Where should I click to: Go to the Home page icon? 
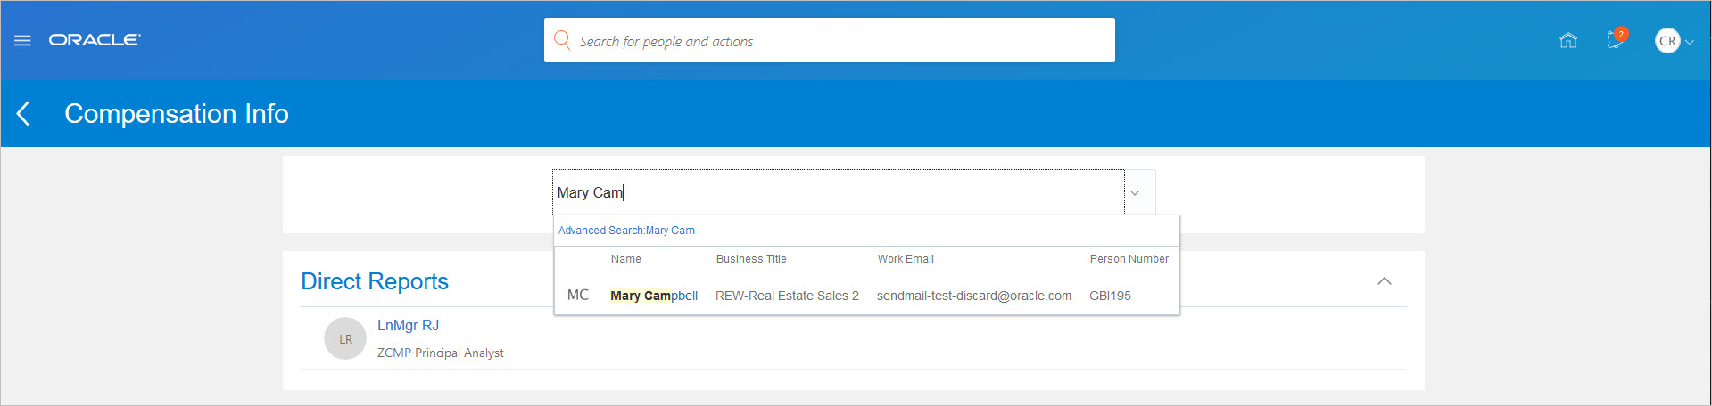(1567, 41)
